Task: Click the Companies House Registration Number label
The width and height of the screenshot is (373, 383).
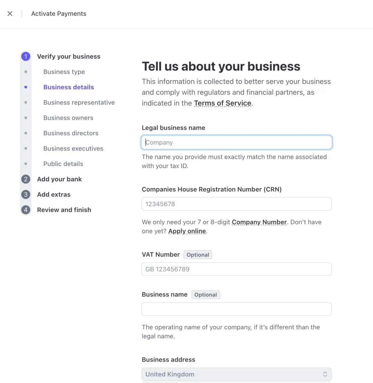Action: pyautogui.click(x=212, y=189)
